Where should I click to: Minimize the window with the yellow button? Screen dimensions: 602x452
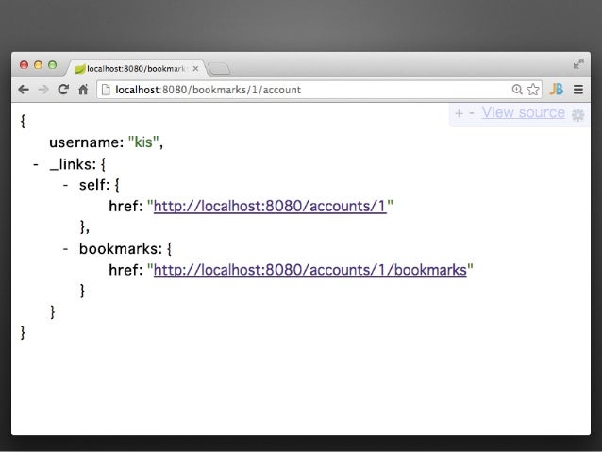point(39,65)
